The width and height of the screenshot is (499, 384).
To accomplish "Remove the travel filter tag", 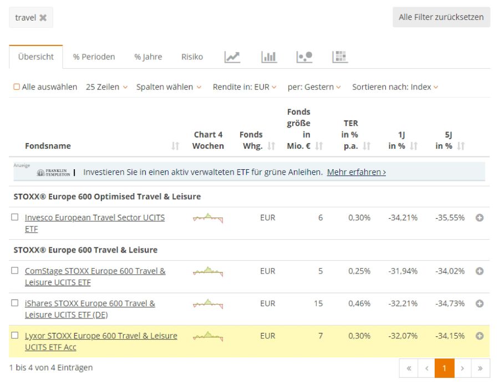I will coord(43,18).
